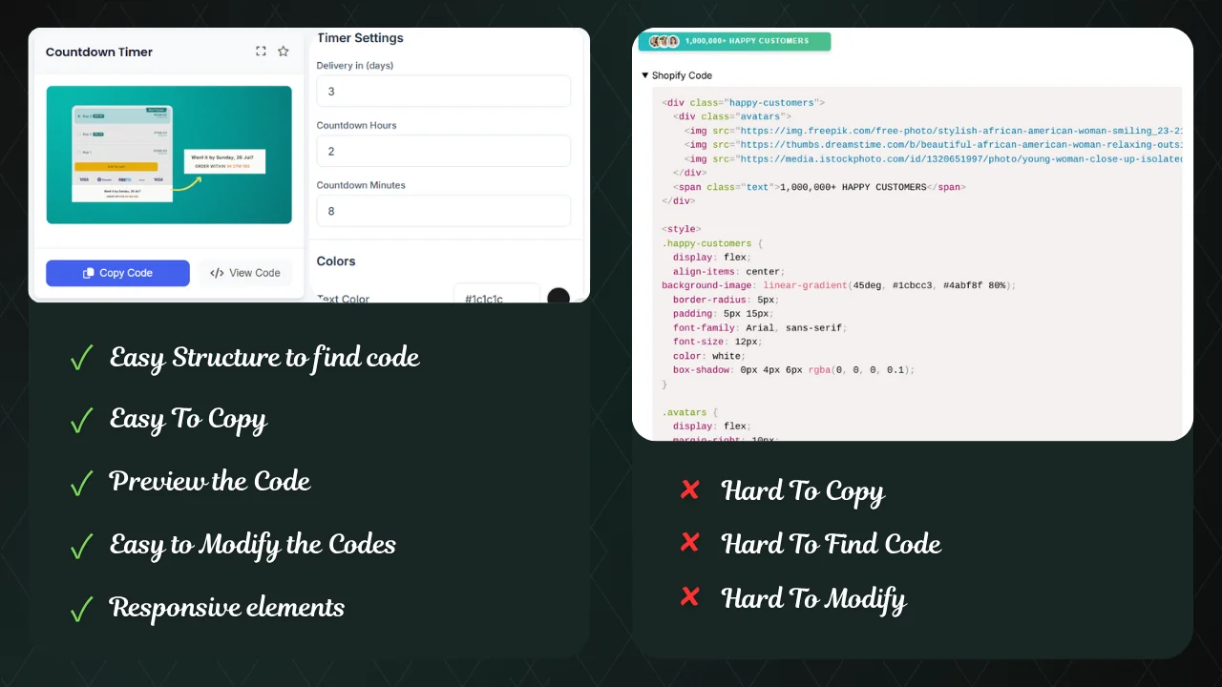Open the Countdown Timer preview image
1222x687 pixels.
(169, 155)
